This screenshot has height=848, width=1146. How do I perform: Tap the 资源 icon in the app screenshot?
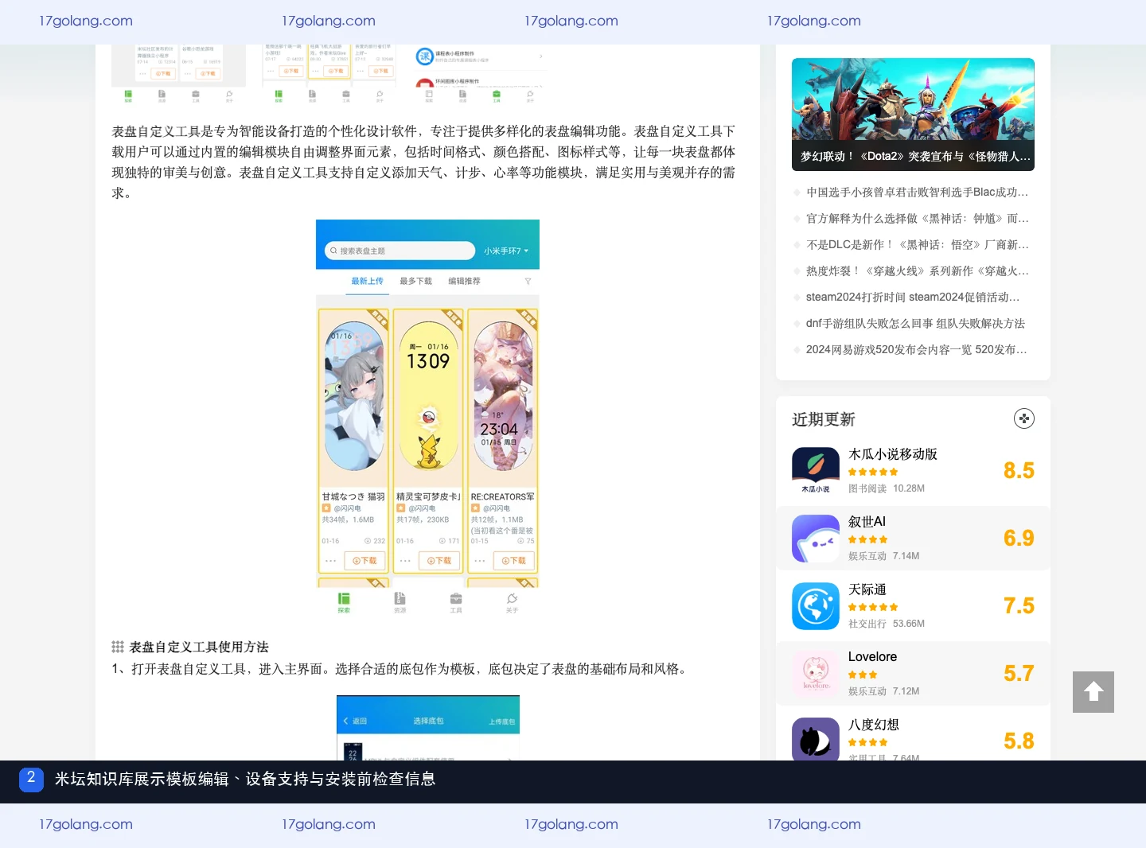(x=400, y=602)
